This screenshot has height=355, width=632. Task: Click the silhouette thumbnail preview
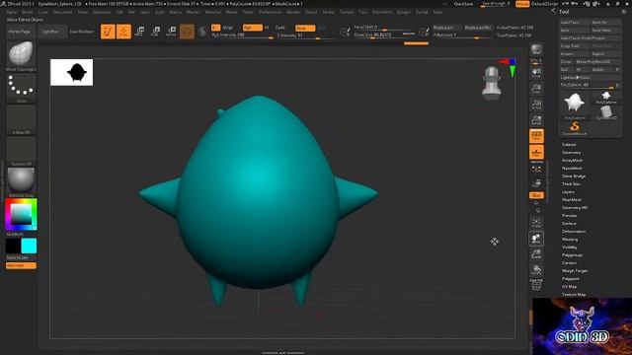(71, 72)
